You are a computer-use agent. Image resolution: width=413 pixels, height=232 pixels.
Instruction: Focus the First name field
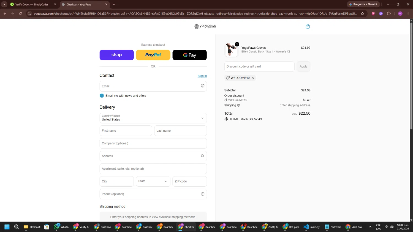(126, 131)
